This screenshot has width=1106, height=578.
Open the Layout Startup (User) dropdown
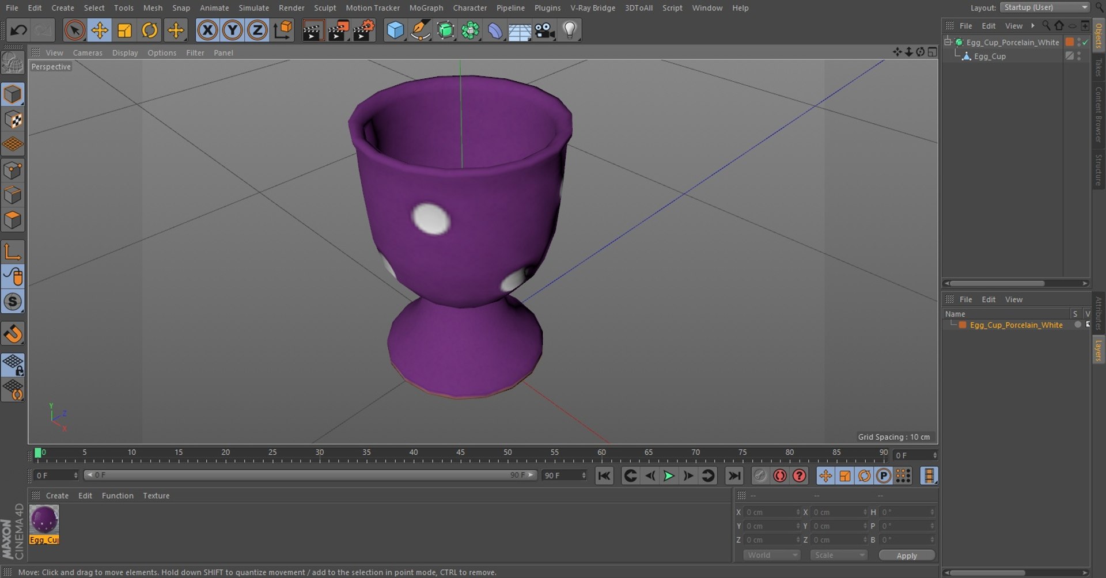point(1045,7)
